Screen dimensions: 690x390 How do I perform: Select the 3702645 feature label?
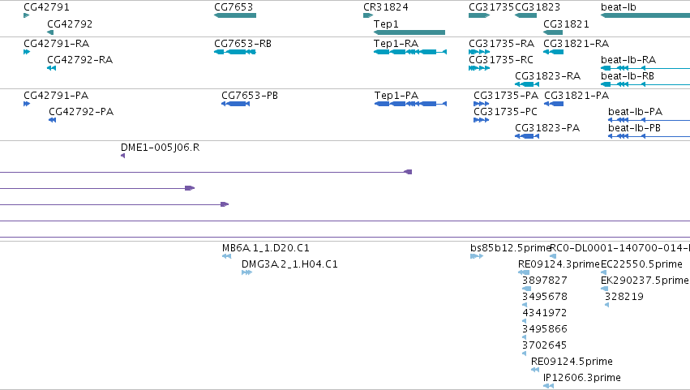[544, 345]
